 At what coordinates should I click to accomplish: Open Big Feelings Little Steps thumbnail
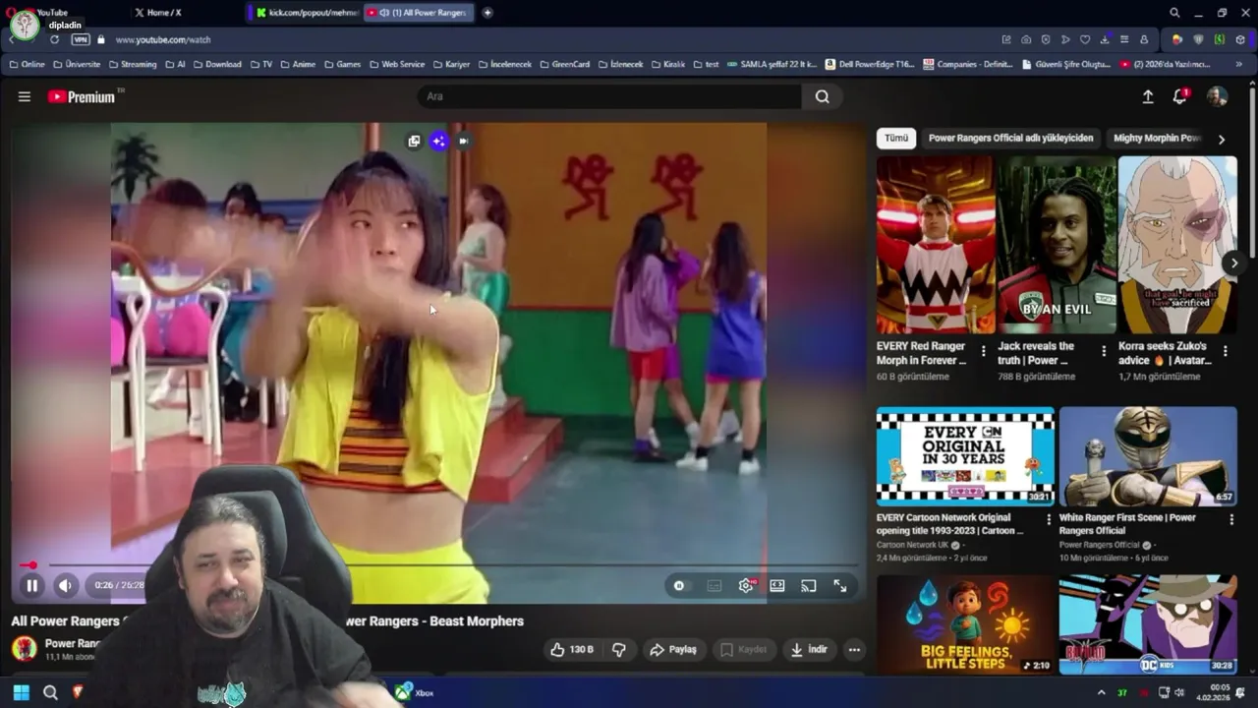pos(965,624)
